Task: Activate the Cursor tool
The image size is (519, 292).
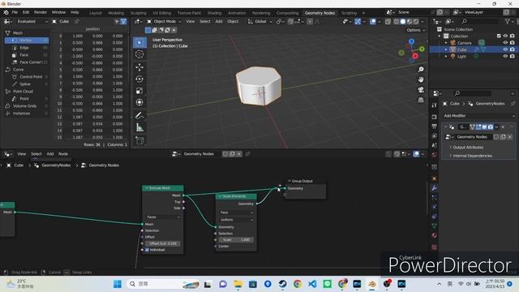Action: (x=139, y=54)
